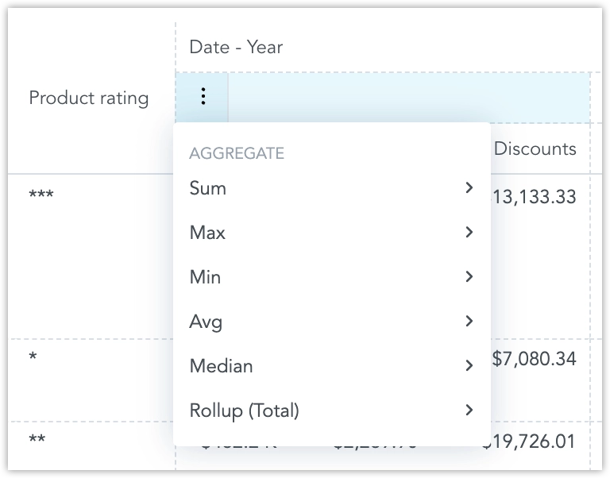Select the three-star (***) rating row
Image resolution: width=610 pixels, height=478 pixels.
click(x=41, y=195)
